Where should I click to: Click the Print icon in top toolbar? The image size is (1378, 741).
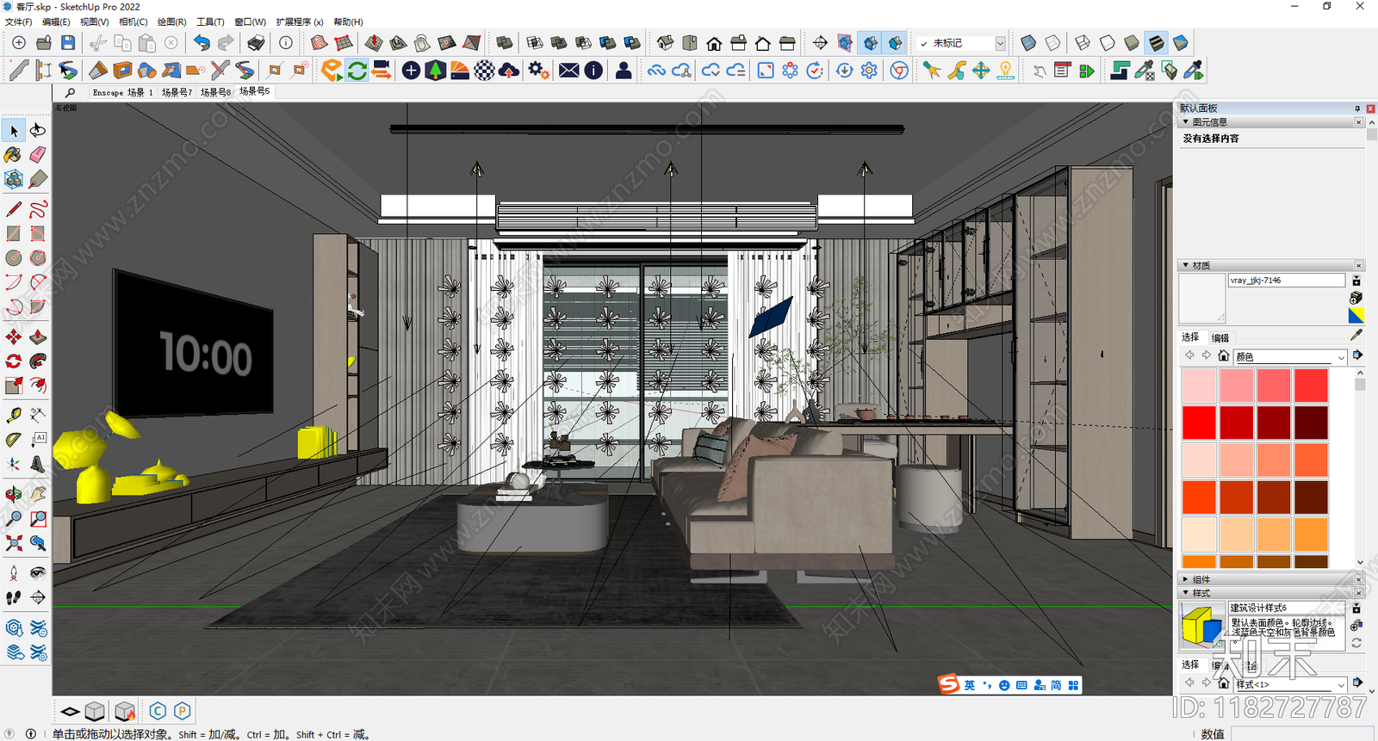coord(256,43)
